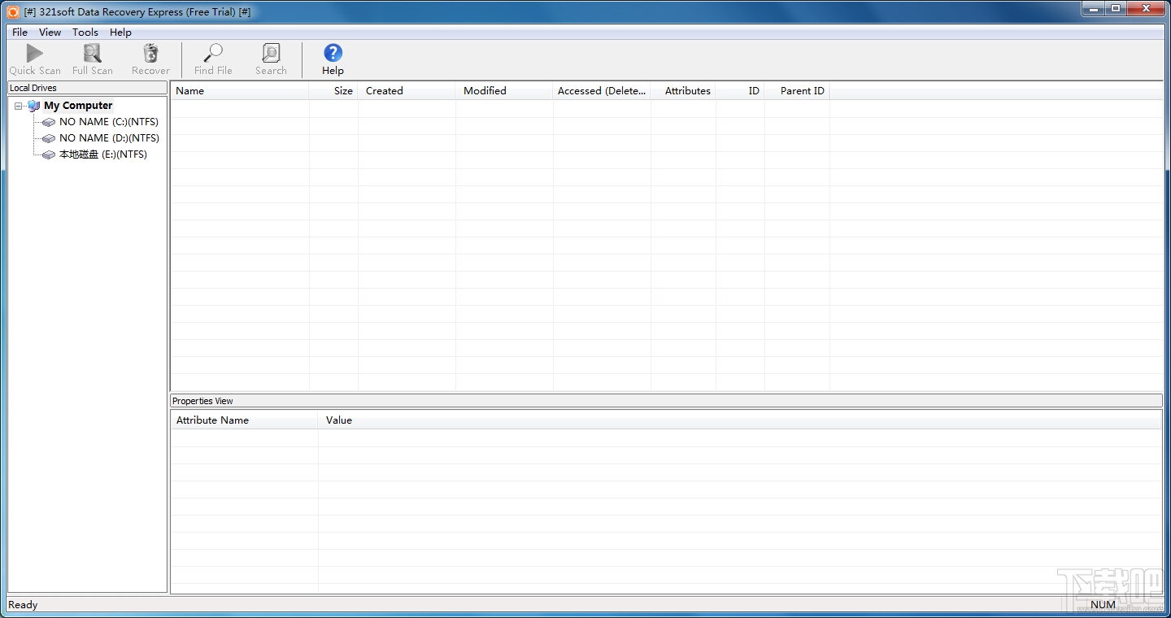Click the drive icon beside NO NAME (D:)

click(x=49, y=138)
